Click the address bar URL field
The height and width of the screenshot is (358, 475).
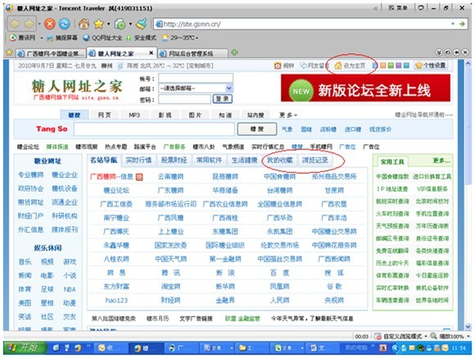(x=303, y=24)
